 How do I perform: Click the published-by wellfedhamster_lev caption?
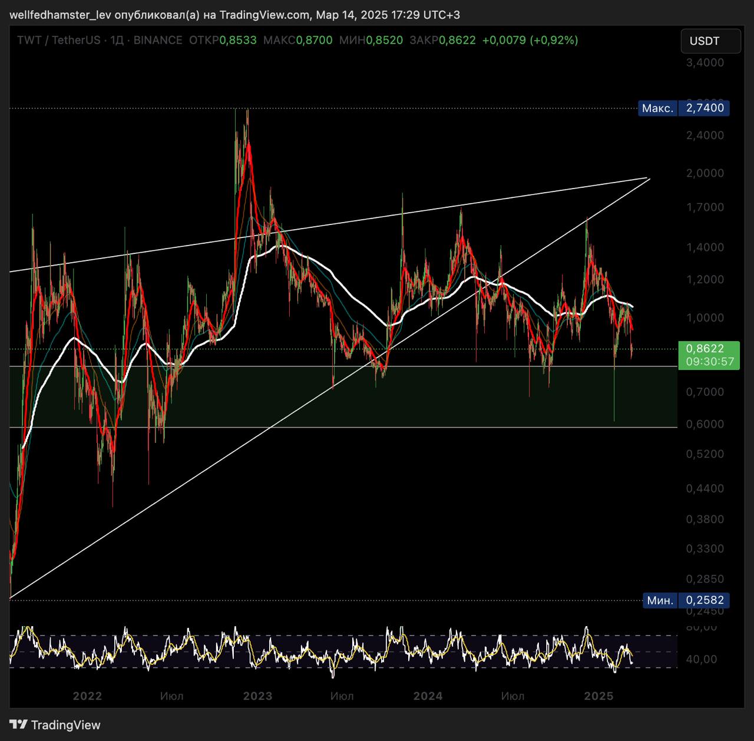234,15
